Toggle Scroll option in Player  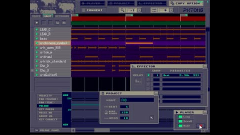180,121
